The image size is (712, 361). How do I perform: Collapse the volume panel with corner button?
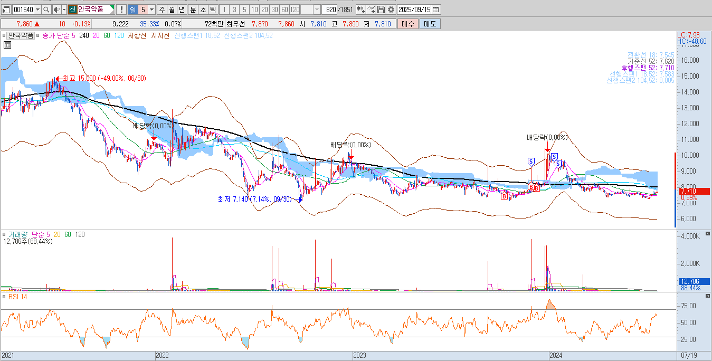tap(708, 233)
